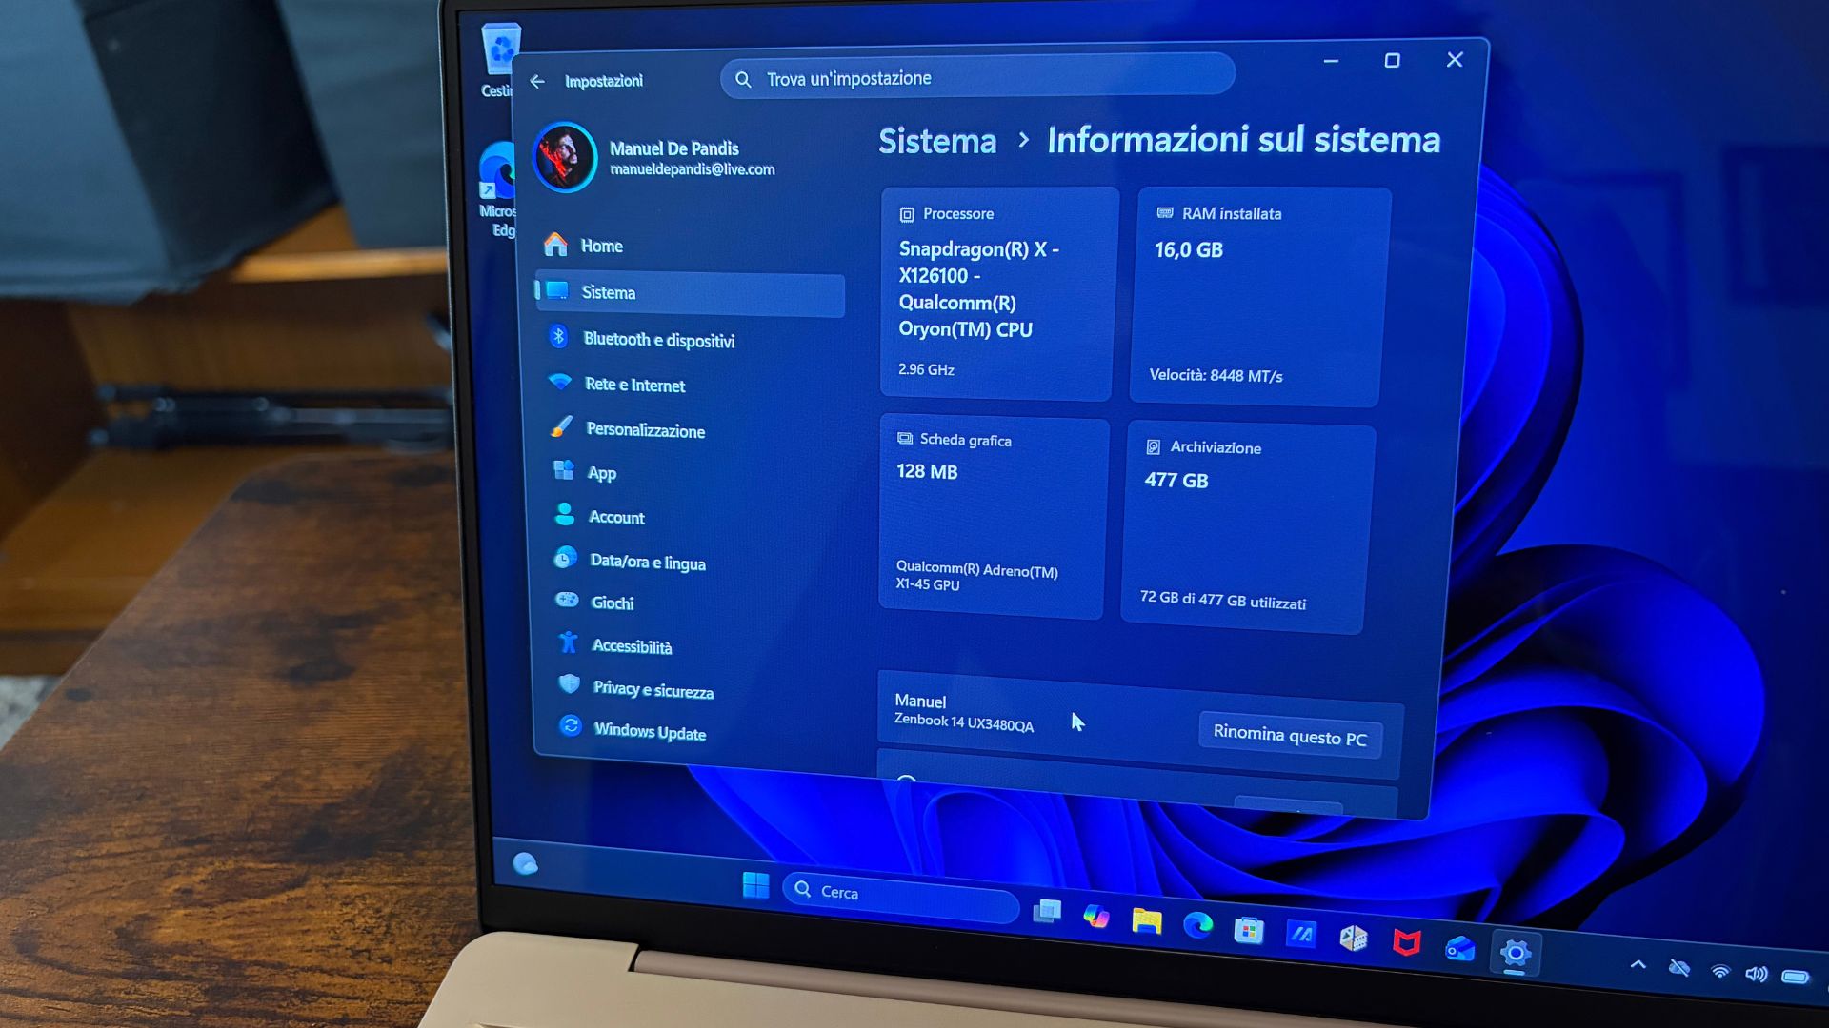1829x1028 pixels.
Task: Open File Explorer from taskbar
Action: click(1147, 921)
